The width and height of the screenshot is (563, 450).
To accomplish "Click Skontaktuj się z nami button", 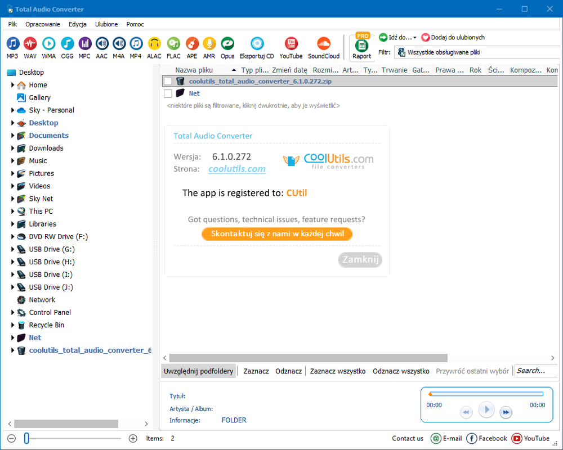I will pyautogui.click(x=277, y=234).
